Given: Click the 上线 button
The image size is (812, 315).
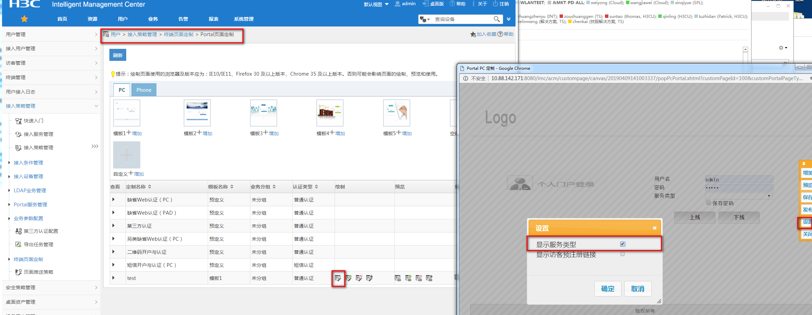Looking at the screenshot, I should [695, 217].
